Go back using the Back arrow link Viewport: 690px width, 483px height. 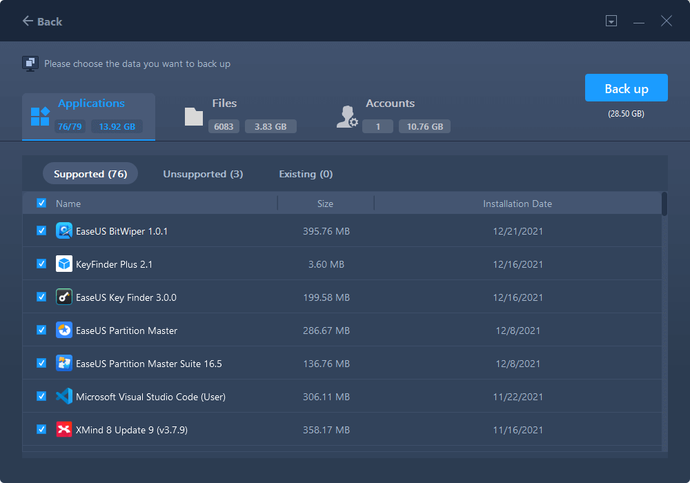(42, 21)
